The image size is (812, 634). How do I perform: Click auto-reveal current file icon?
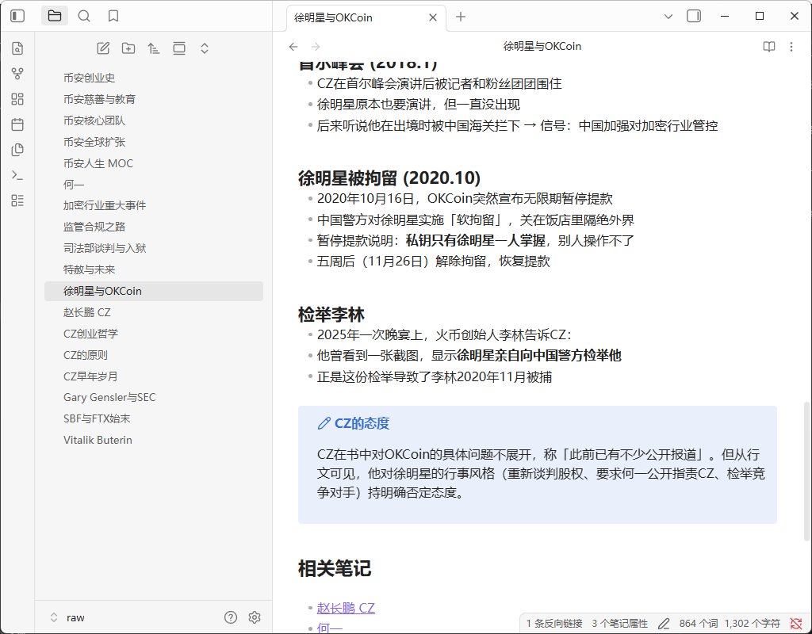pyautogui.click(x=179, y=48)
